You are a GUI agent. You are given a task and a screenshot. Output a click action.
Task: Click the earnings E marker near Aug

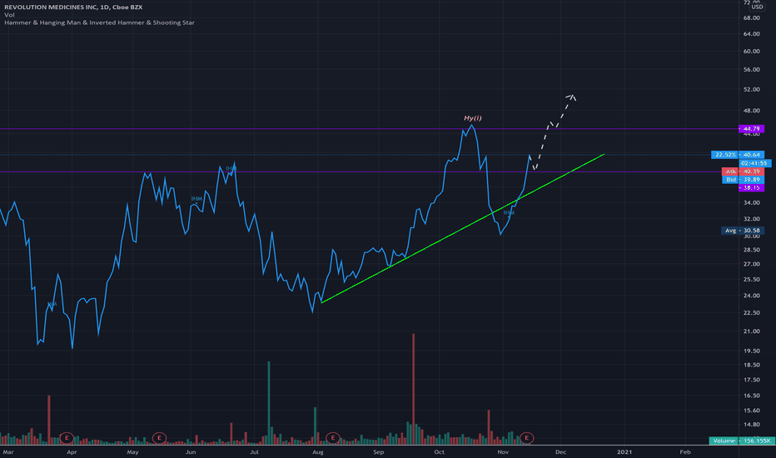pos(332,438)
